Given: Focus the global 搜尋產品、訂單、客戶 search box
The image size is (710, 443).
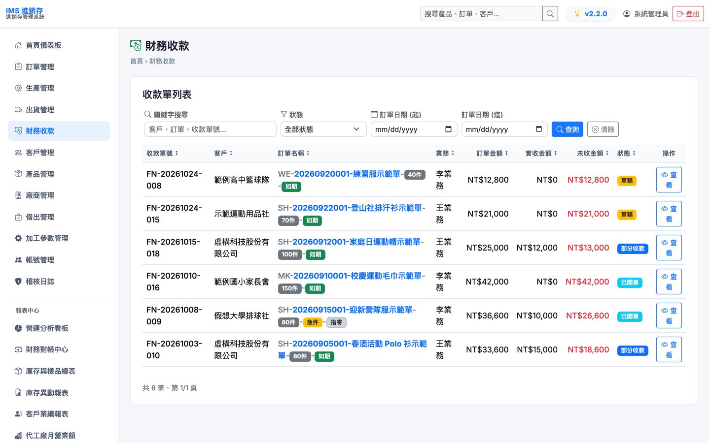Looking at the screenshot, I should [481, 14].
